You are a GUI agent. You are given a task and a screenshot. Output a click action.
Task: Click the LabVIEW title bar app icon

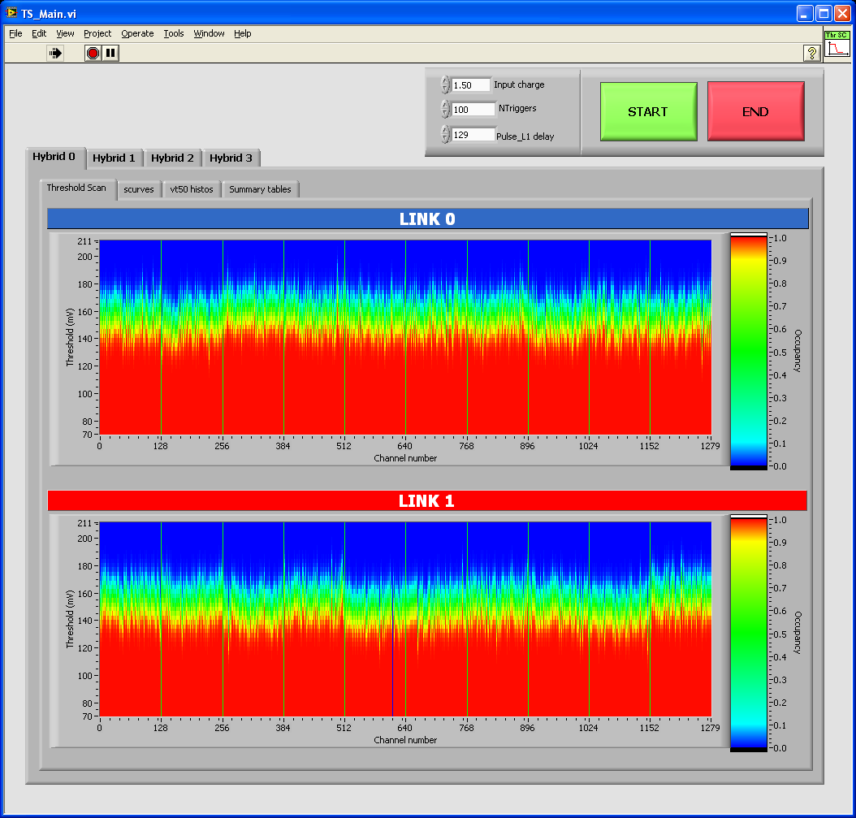point(11,14)
